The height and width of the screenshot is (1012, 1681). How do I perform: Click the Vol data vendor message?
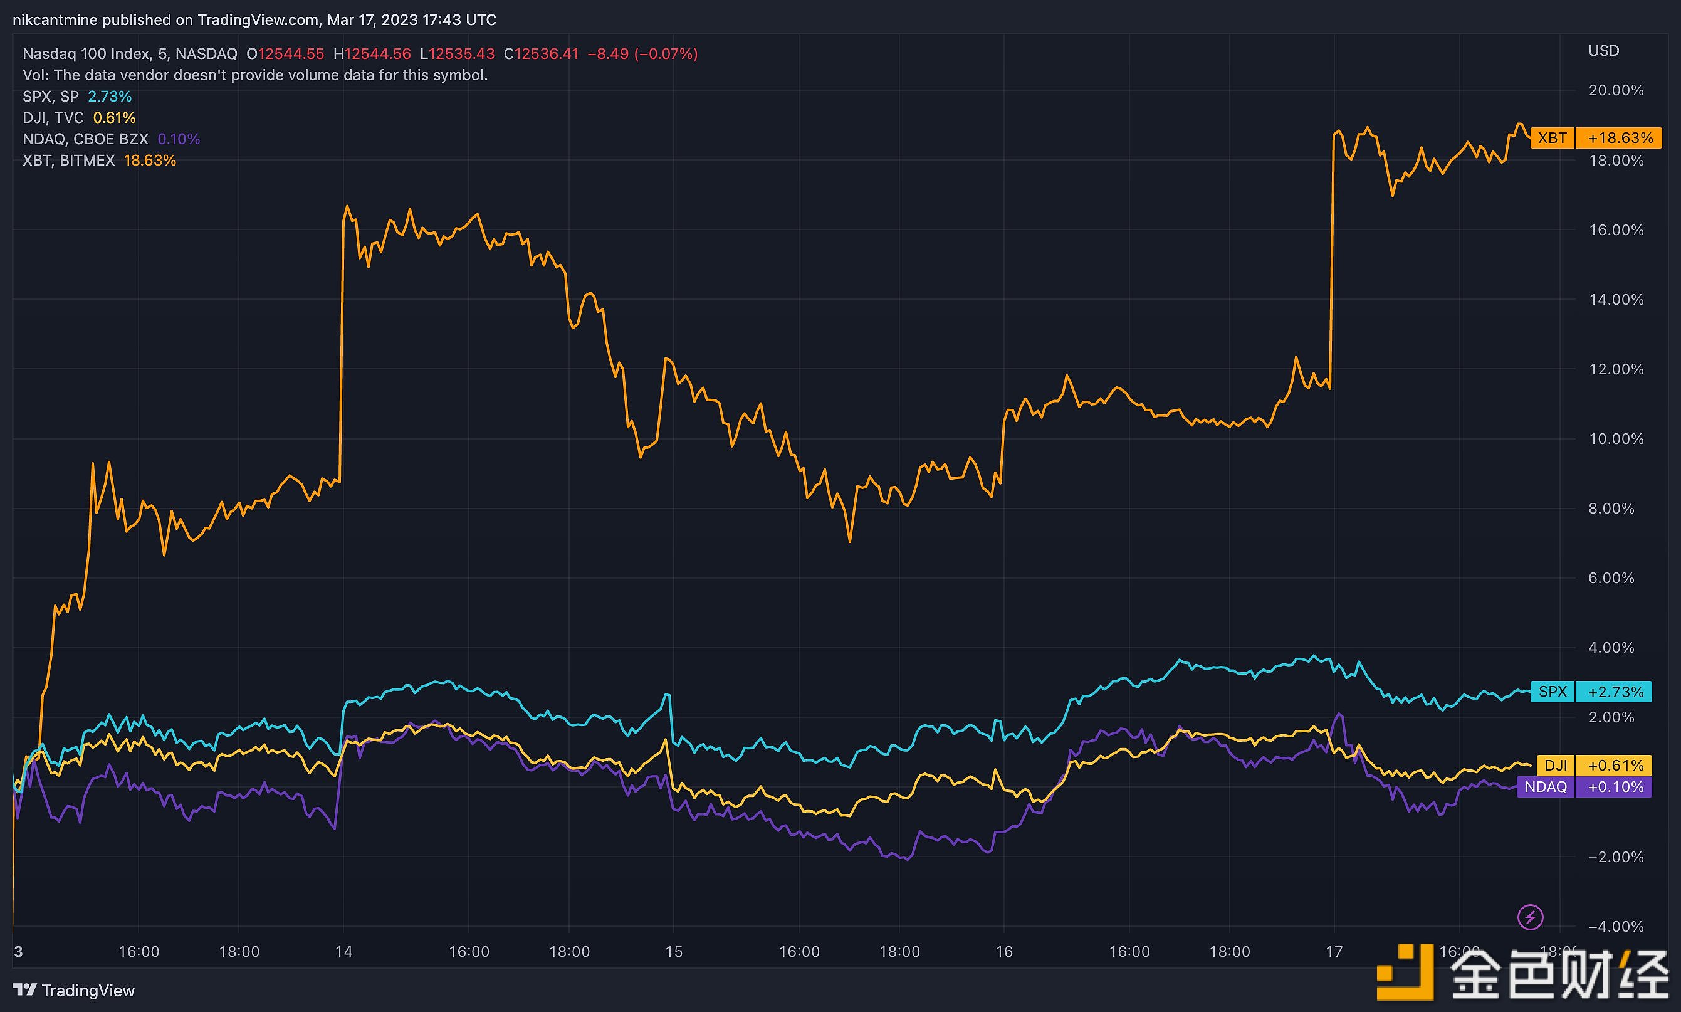255,75
